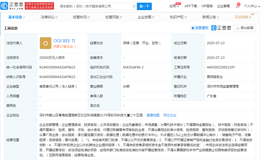Image resolution: width=260 pixels, height=160 pixels.
Task: Switch to 经营状况 tab
Action: click(x=81, y=17)
